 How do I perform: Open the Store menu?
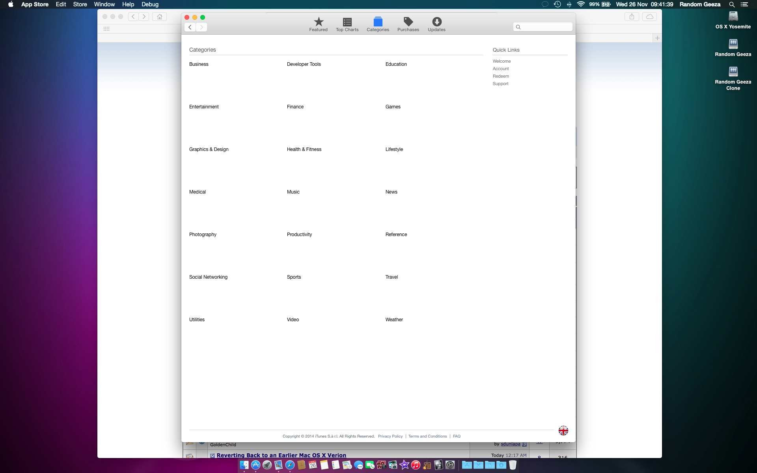80,4
